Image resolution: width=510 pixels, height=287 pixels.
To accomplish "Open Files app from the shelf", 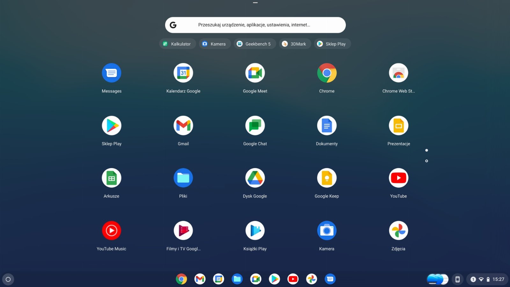I will [237, 279].
